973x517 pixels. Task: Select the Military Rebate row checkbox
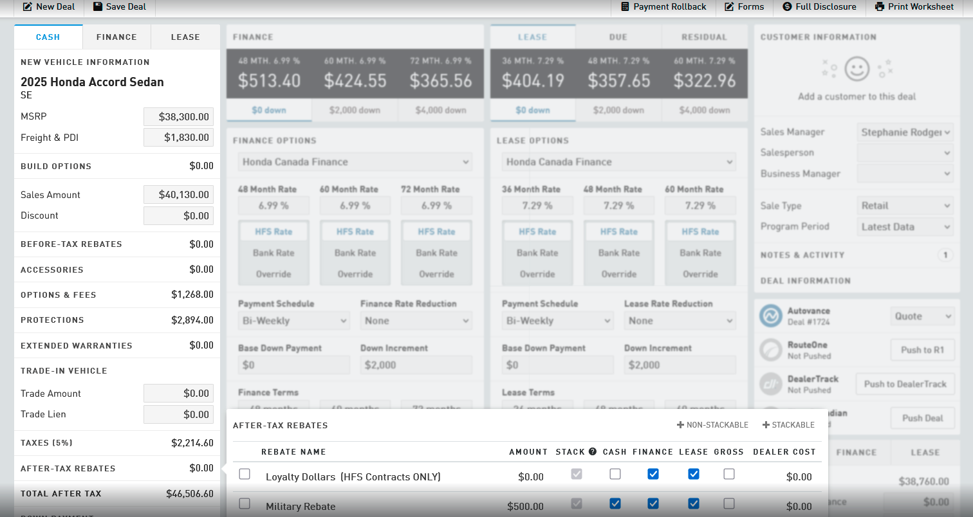click(245, 503)
